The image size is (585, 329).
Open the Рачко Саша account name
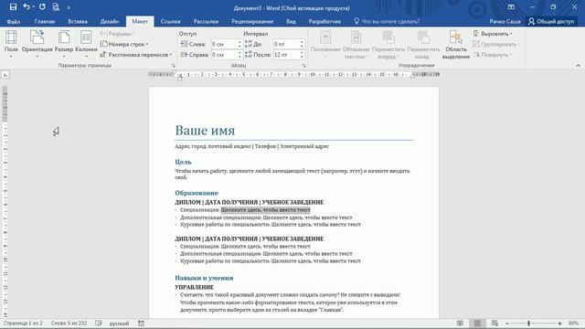coord(505,22)
